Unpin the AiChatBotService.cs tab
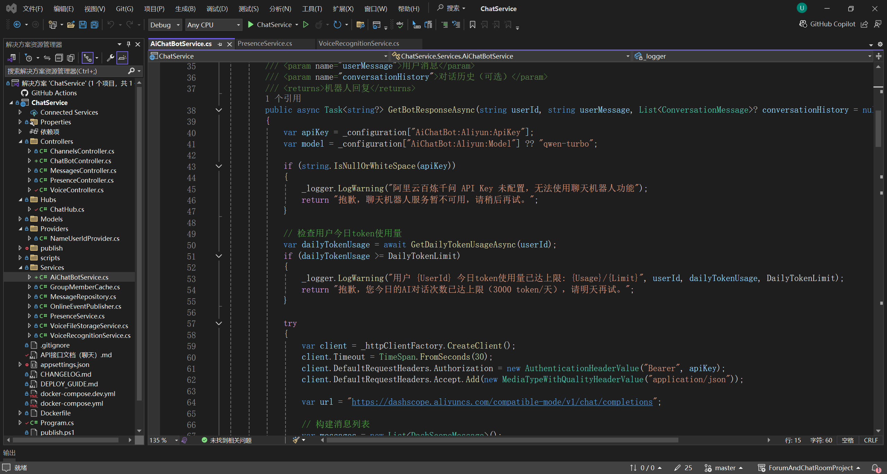Viewport: 887px width, 474px height. 219,44
